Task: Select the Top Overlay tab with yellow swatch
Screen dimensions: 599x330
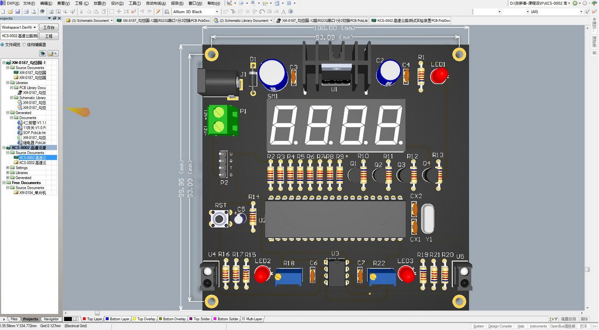Action: click(x=144, y=319)
